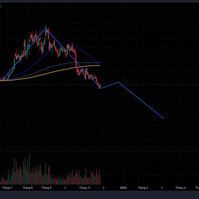Click the "2026" year label on time axis
The width and height of the screenshot is (199, 199).
pyautogui.click(x=123, y=188)
